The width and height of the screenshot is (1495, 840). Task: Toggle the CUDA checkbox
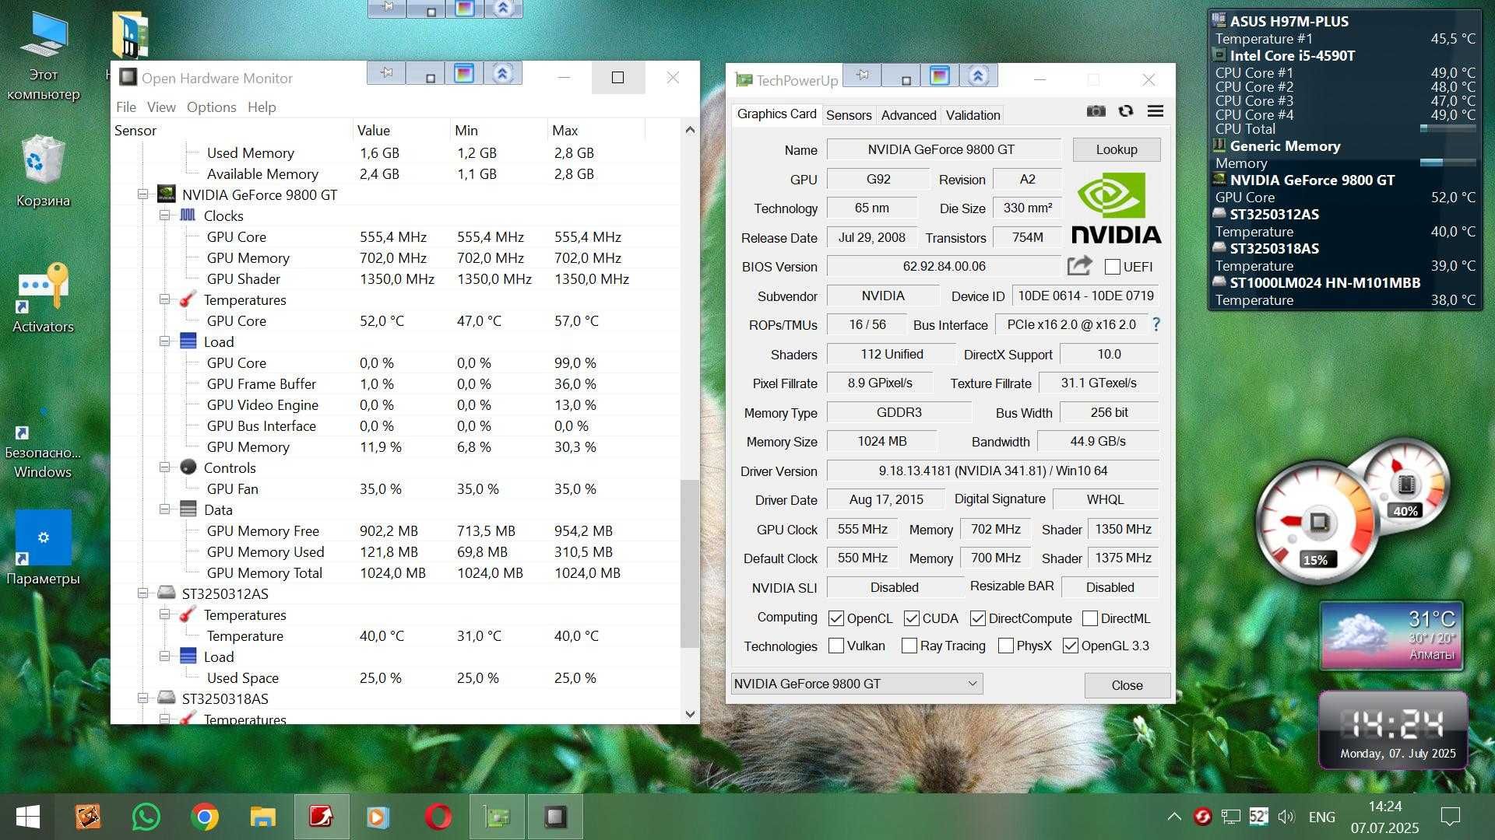coord(912,618)
